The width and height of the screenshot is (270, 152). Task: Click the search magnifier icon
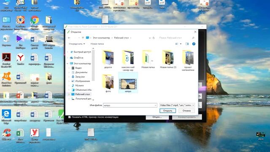(193, 38)
